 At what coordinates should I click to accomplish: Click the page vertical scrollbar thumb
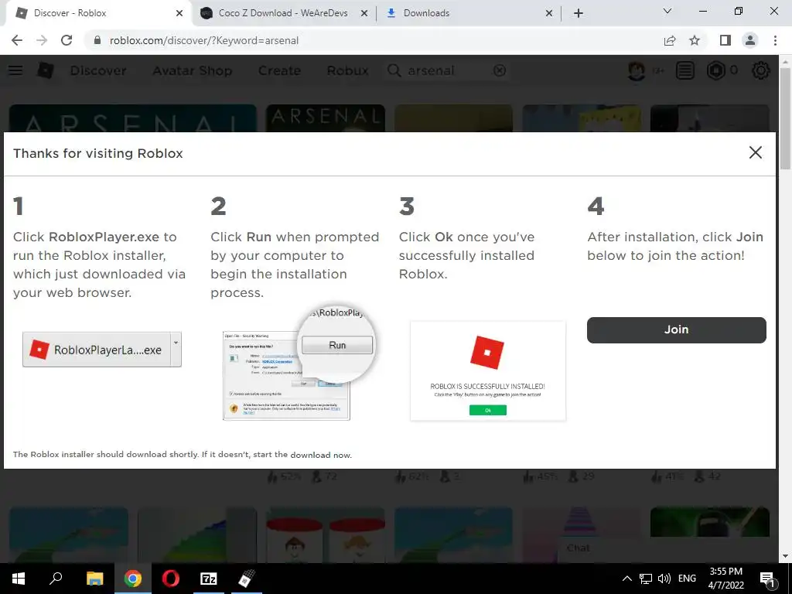785,118
